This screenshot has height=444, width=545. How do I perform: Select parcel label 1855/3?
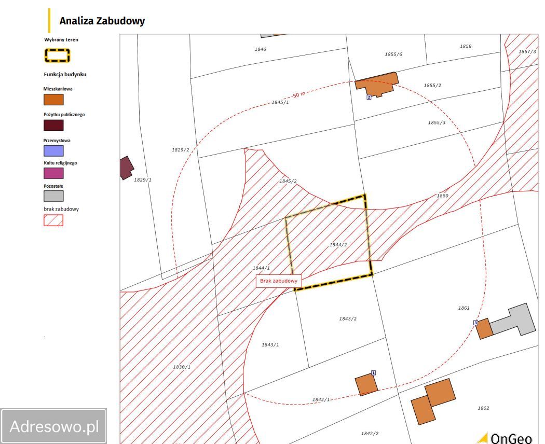tap(437, 122)
